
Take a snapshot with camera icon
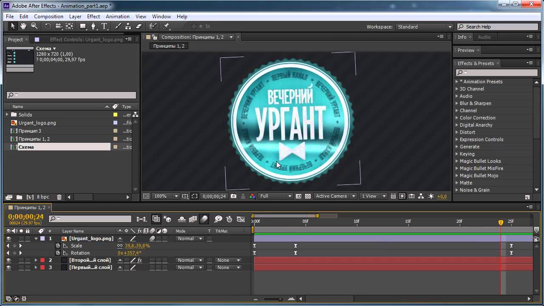coord(233,196)
